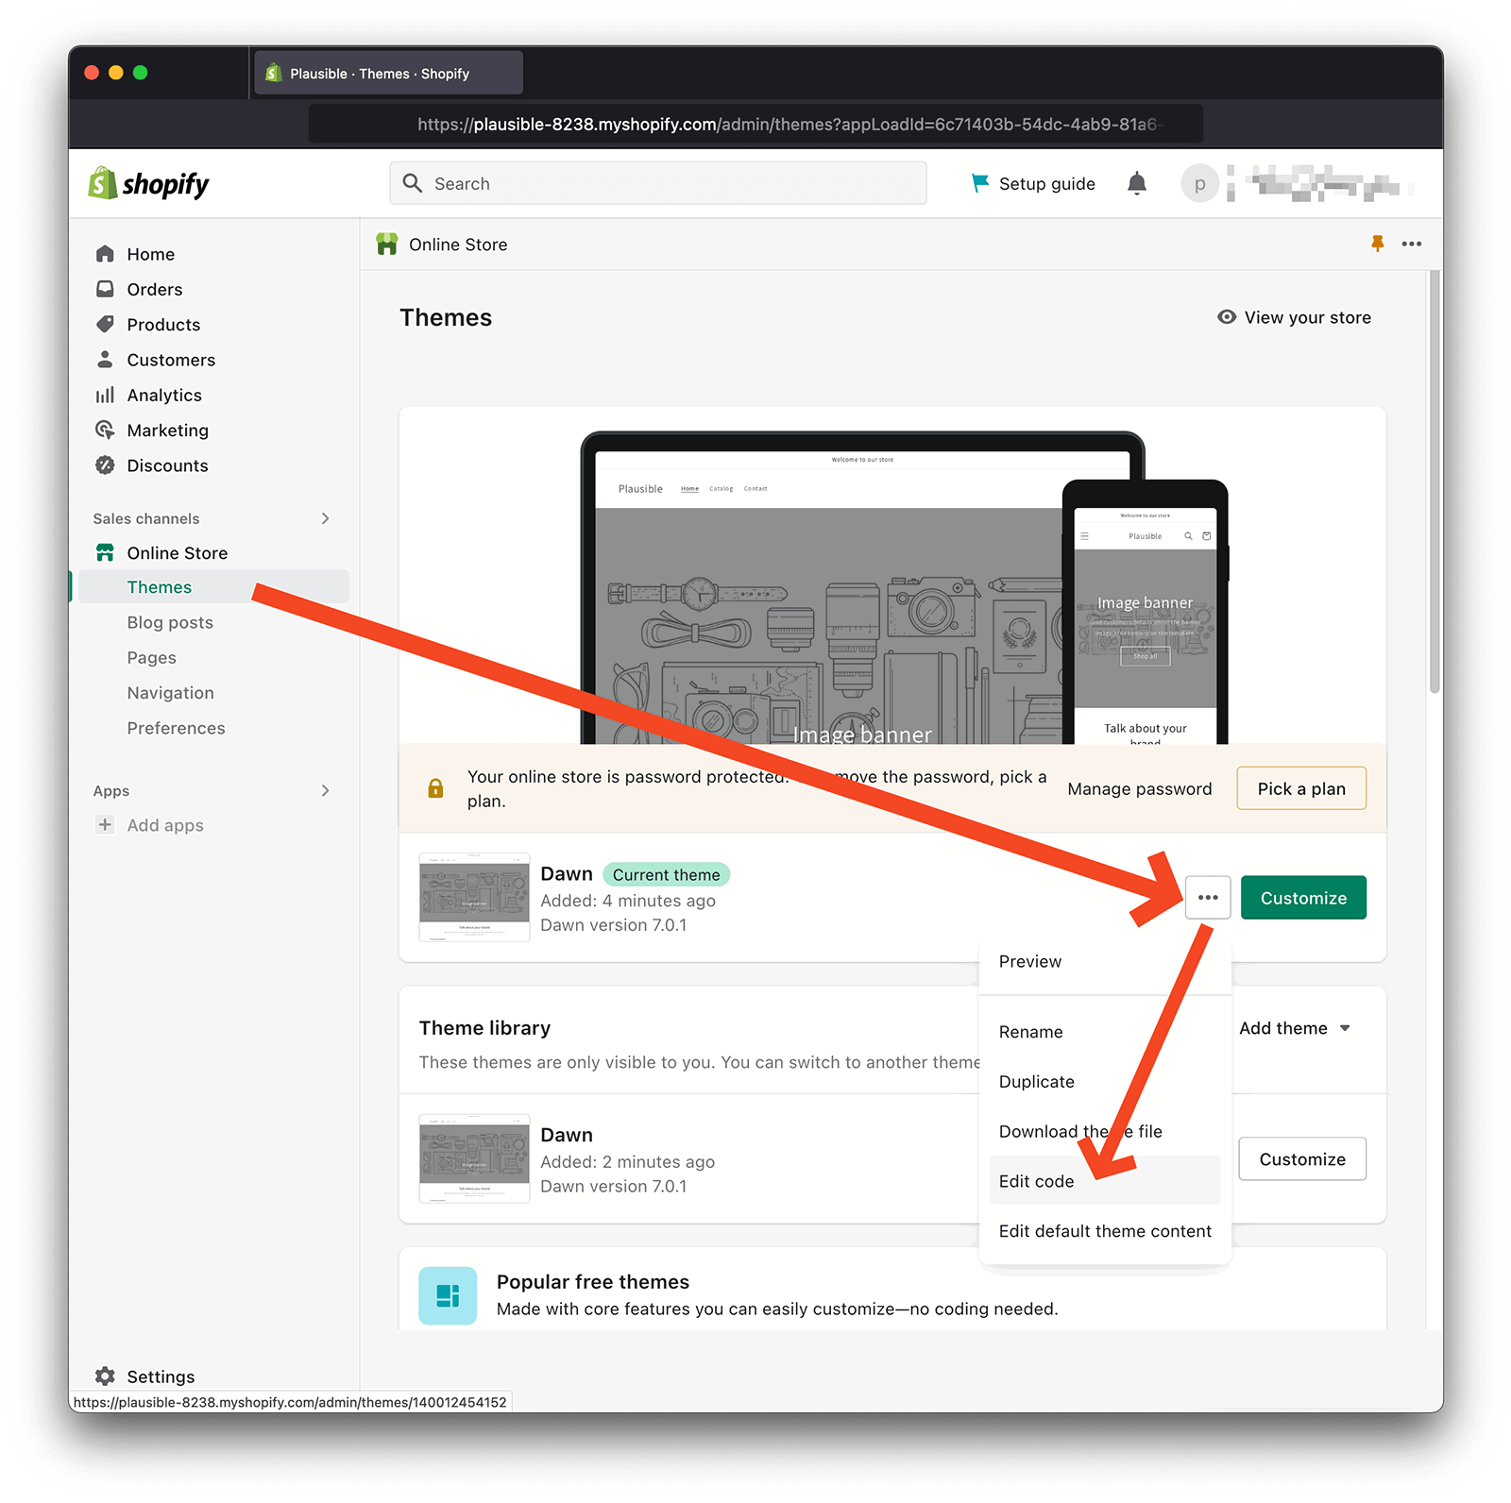Click the Setup guide flag icon
The height and width of the screenshot is (1503, 1511).
[980, 183]
